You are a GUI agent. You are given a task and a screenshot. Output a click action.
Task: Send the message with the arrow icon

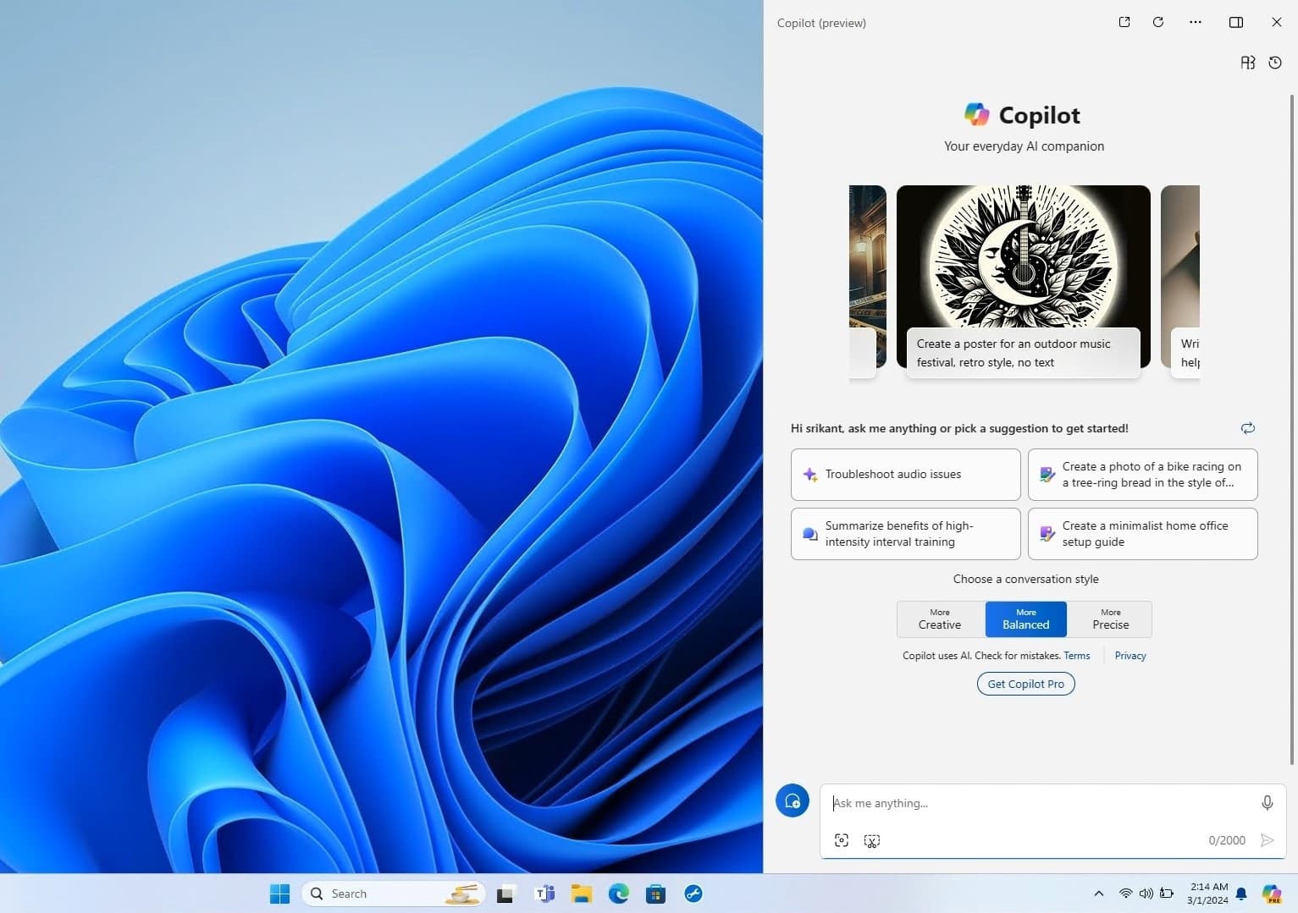tap(1268, 840)
